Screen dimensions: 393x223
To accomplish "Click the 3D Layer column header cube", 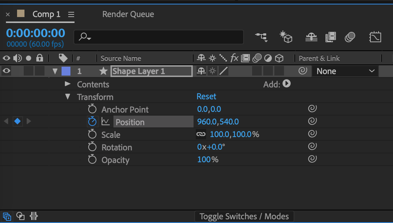I will 279,58.
